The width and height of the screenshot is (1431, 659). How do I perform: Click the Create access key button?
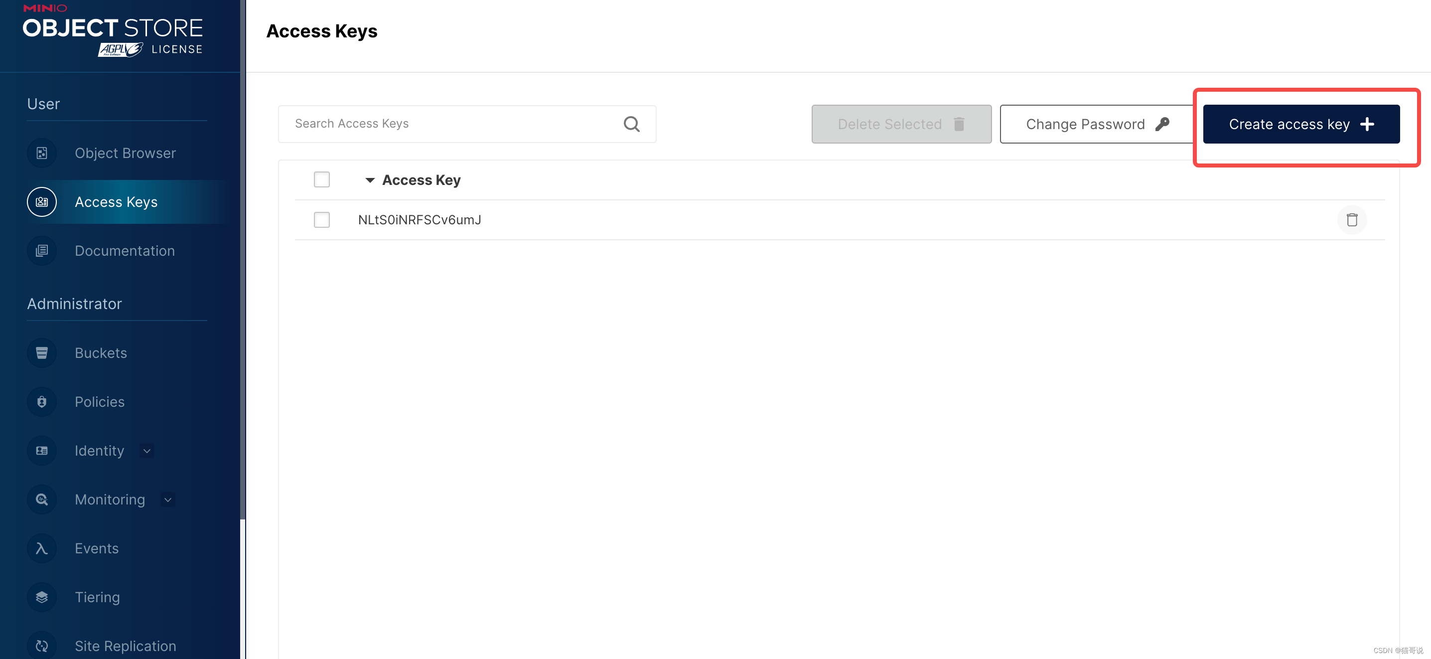tap(1301, 124)
